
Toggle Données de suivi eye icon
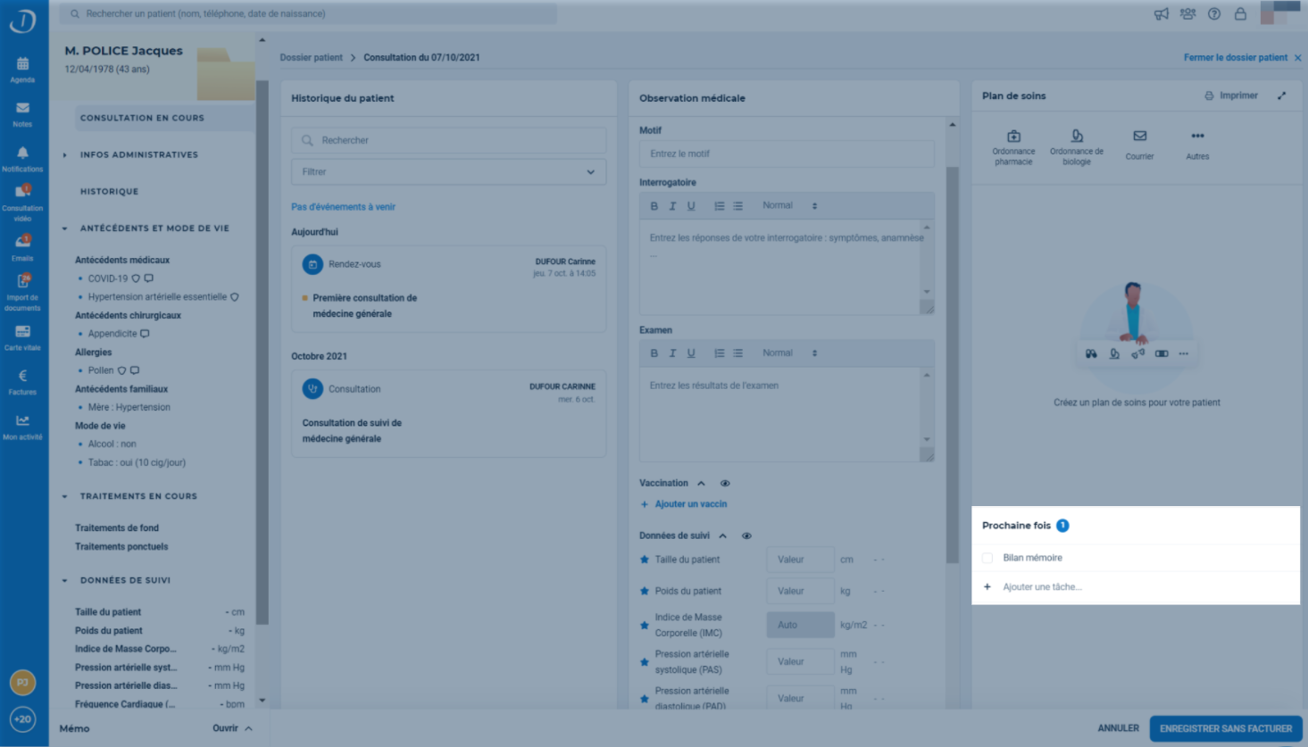pos(746,535)
